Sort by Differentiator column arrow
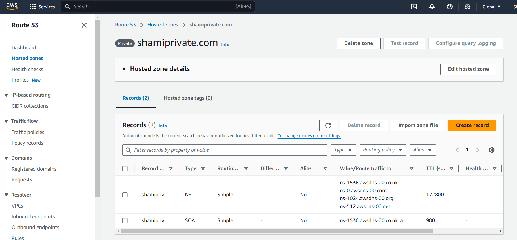517x240 pixels. point(286,169)
